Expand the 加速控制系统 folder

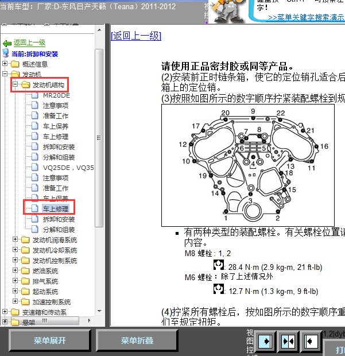point(15,301)
